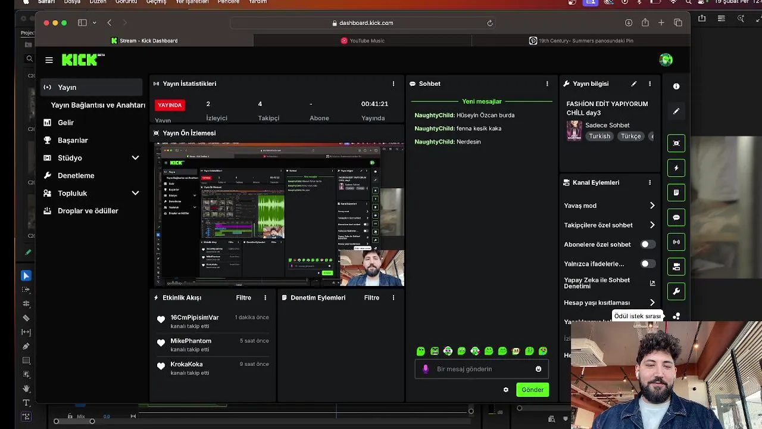Open the profile avatar in the Kick header
762x429 pixels.
666,60
